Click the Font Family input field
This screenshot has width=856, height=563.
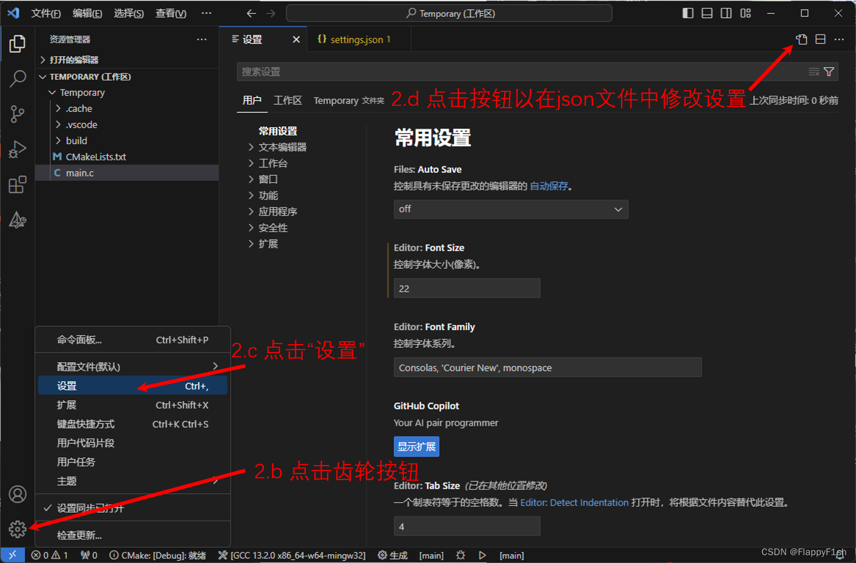pos(548,368)
